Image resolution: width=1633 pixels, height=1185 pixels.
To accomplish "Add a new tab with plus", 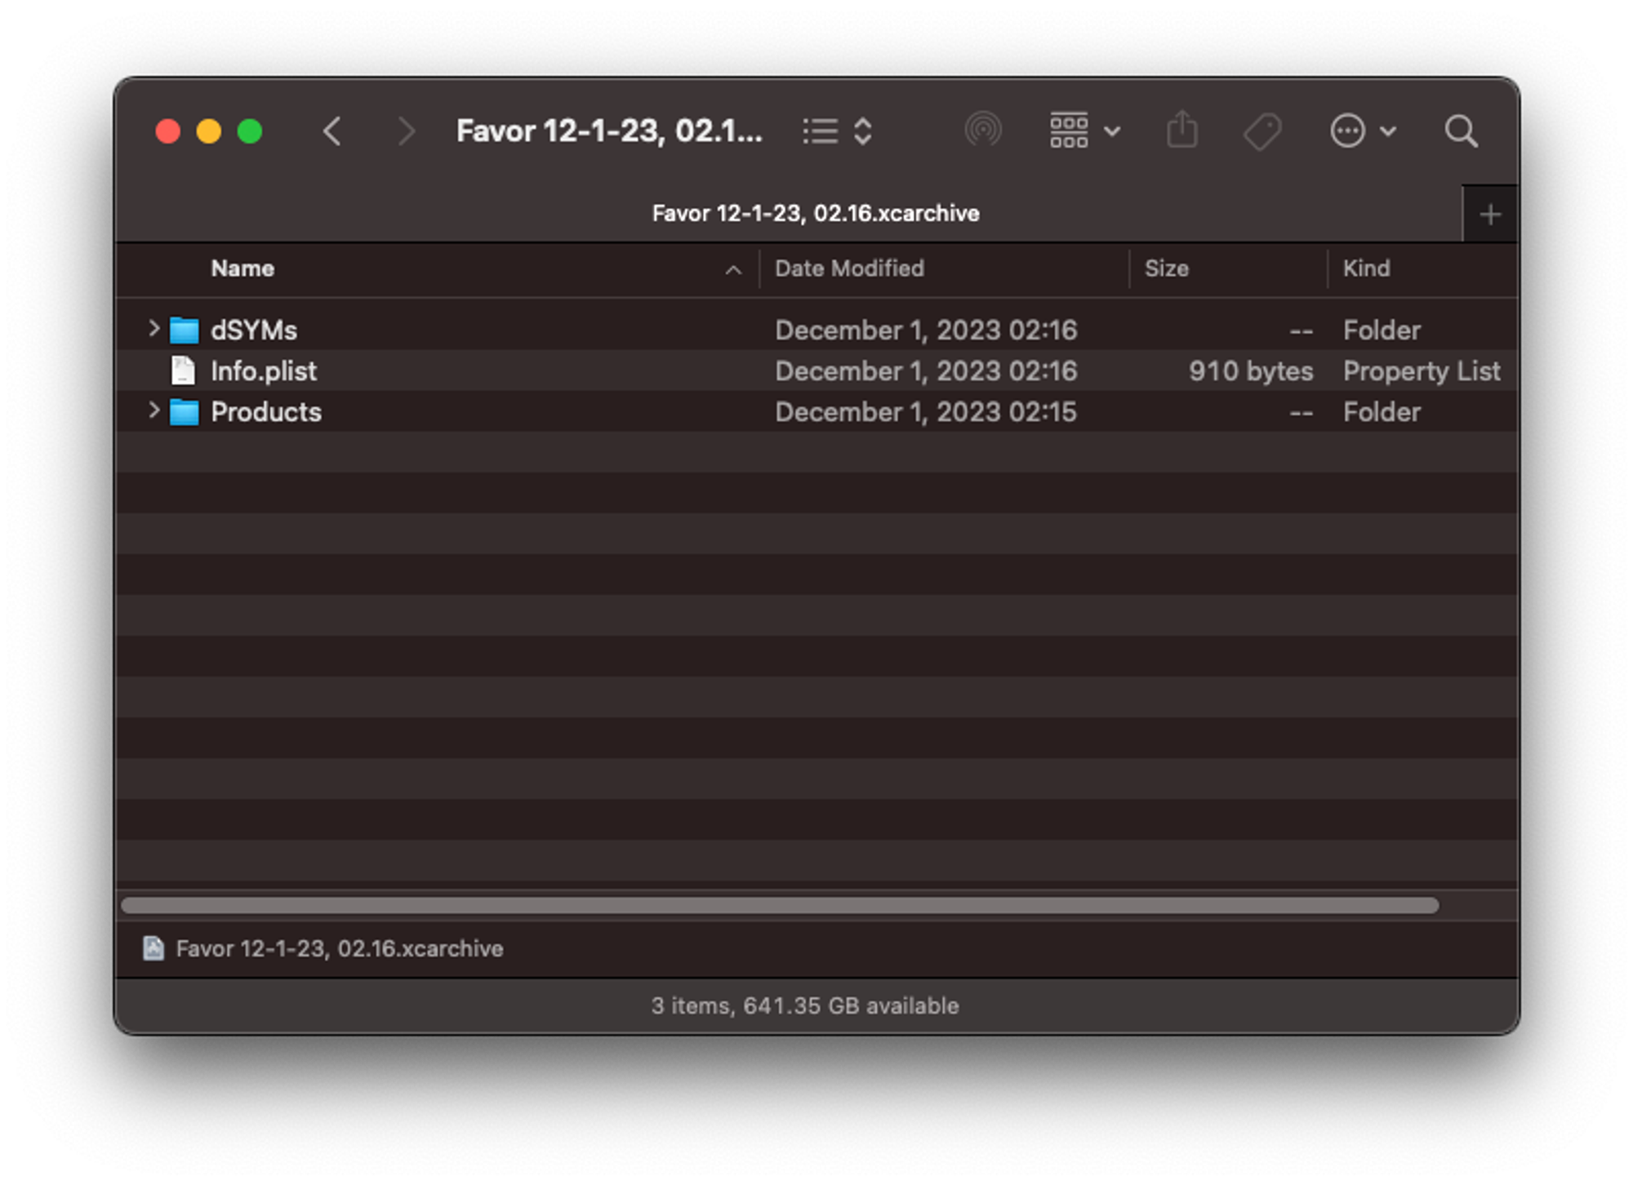I will [x=1490, y=215].
